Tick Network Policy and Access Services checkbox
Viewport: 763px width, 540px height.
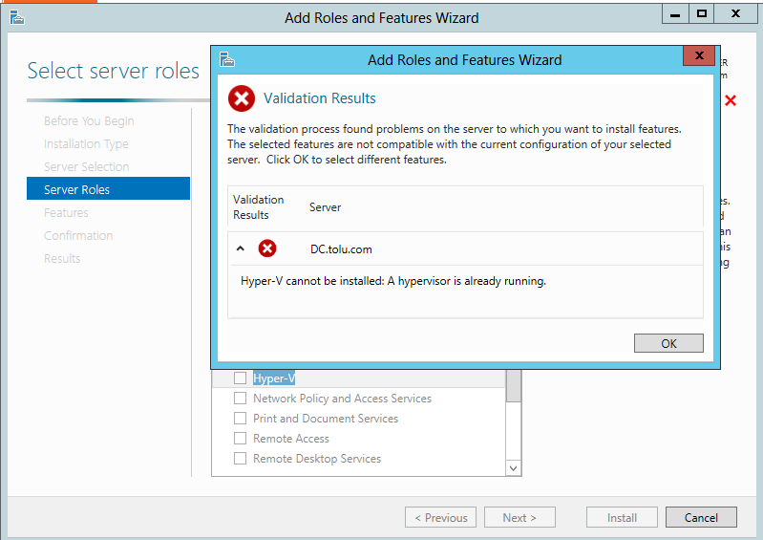click(240, 399)
